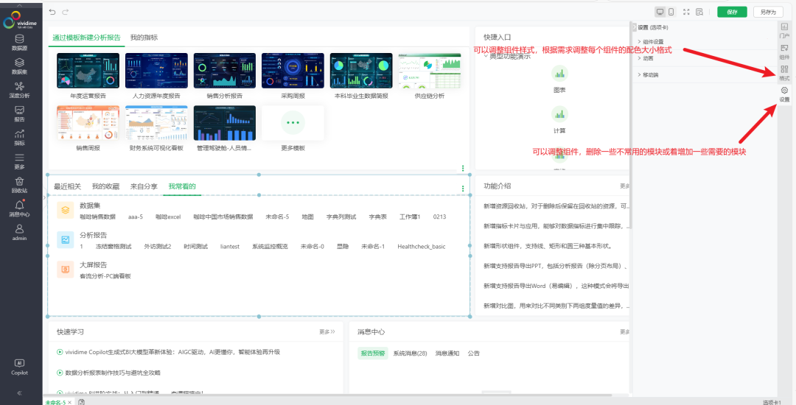The width and height of the screenshot is (796, 405).
Task: Open 年度运营报告 template thumbnail
Action: coord(88,71)
